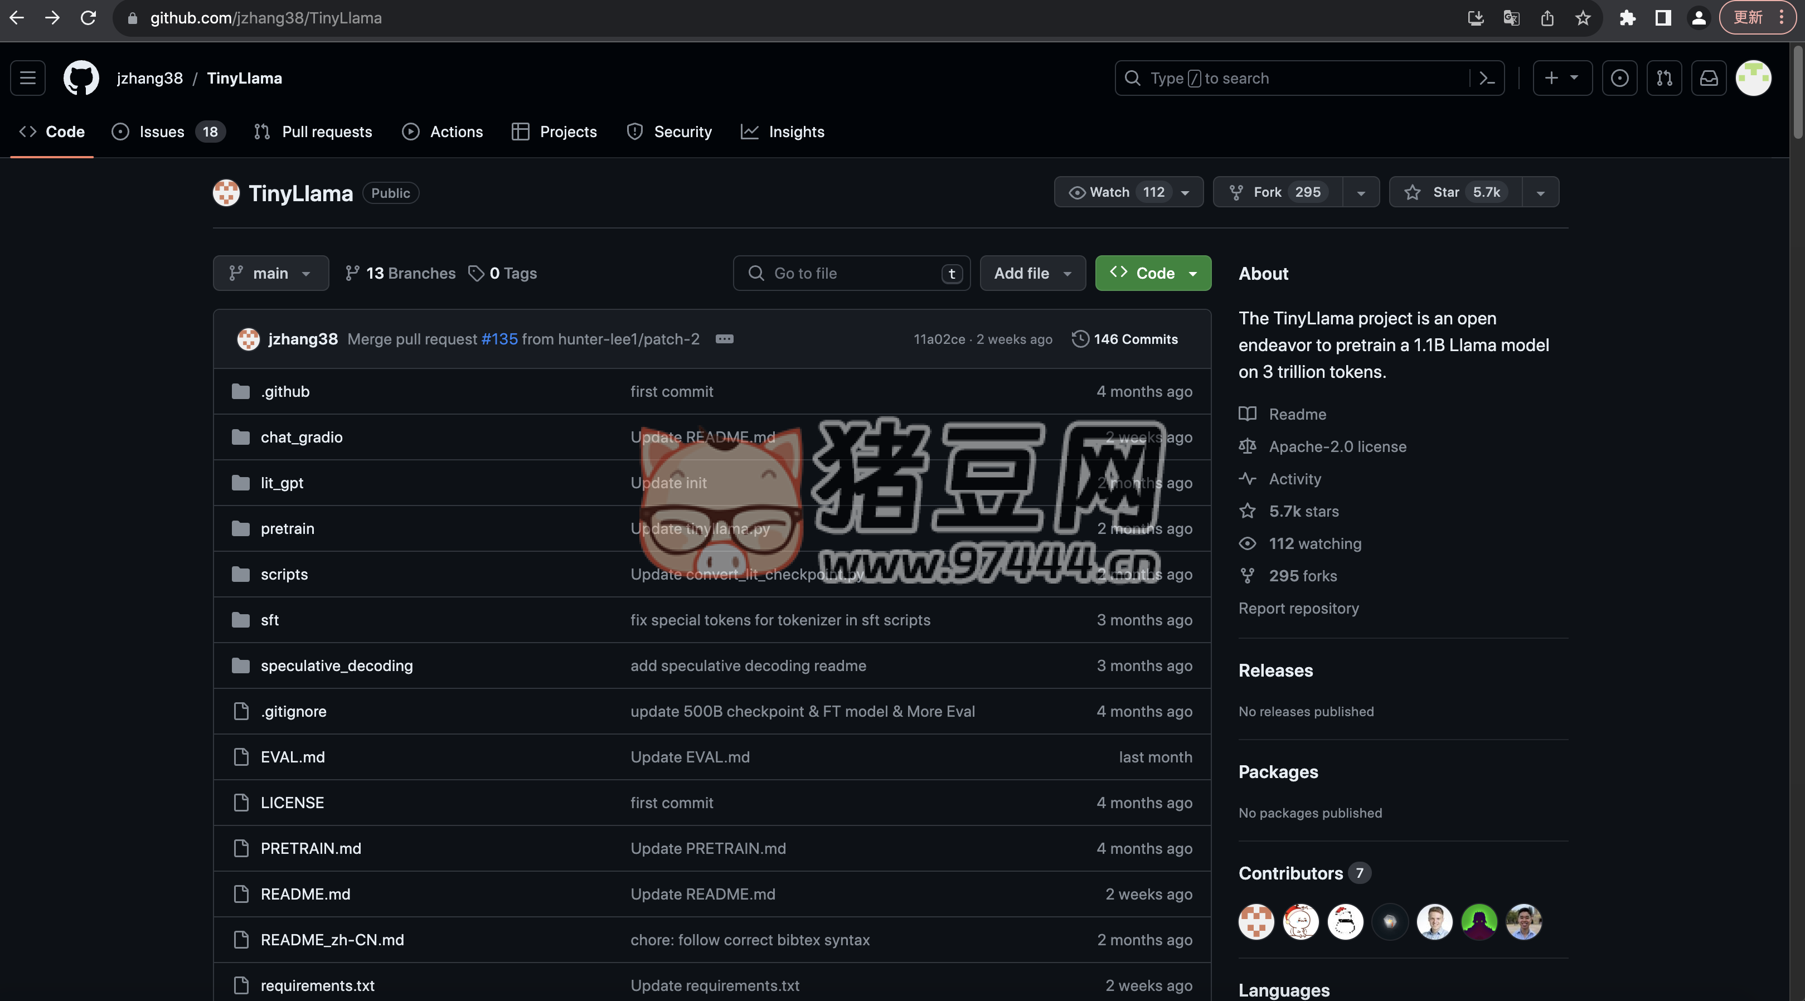Open the jzhang38 owner avatar beside TinyLlama title
Viewport: 1805px width, 1001px height.
226,193
